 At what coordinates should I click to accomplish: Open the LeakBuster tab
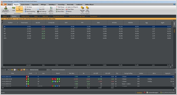click(x=79, y=5)
